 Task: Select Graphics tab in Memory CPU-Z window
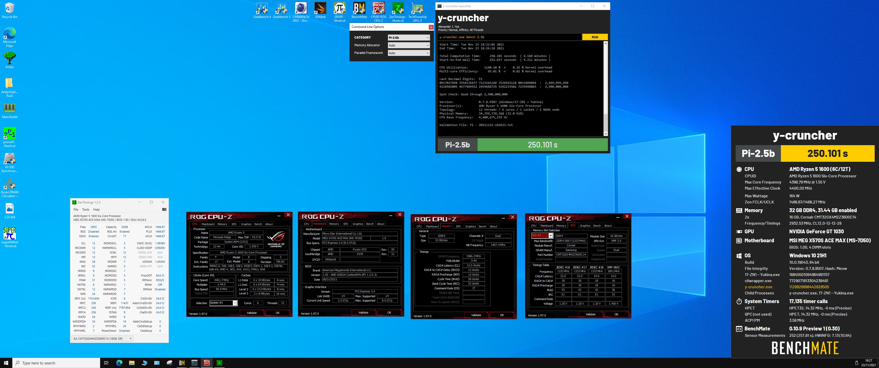[x=470, y=226]
